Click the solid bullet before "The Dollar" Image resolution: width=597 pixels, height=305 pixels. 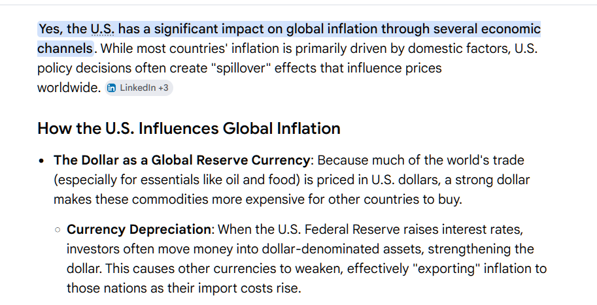(x=42, y=161)
